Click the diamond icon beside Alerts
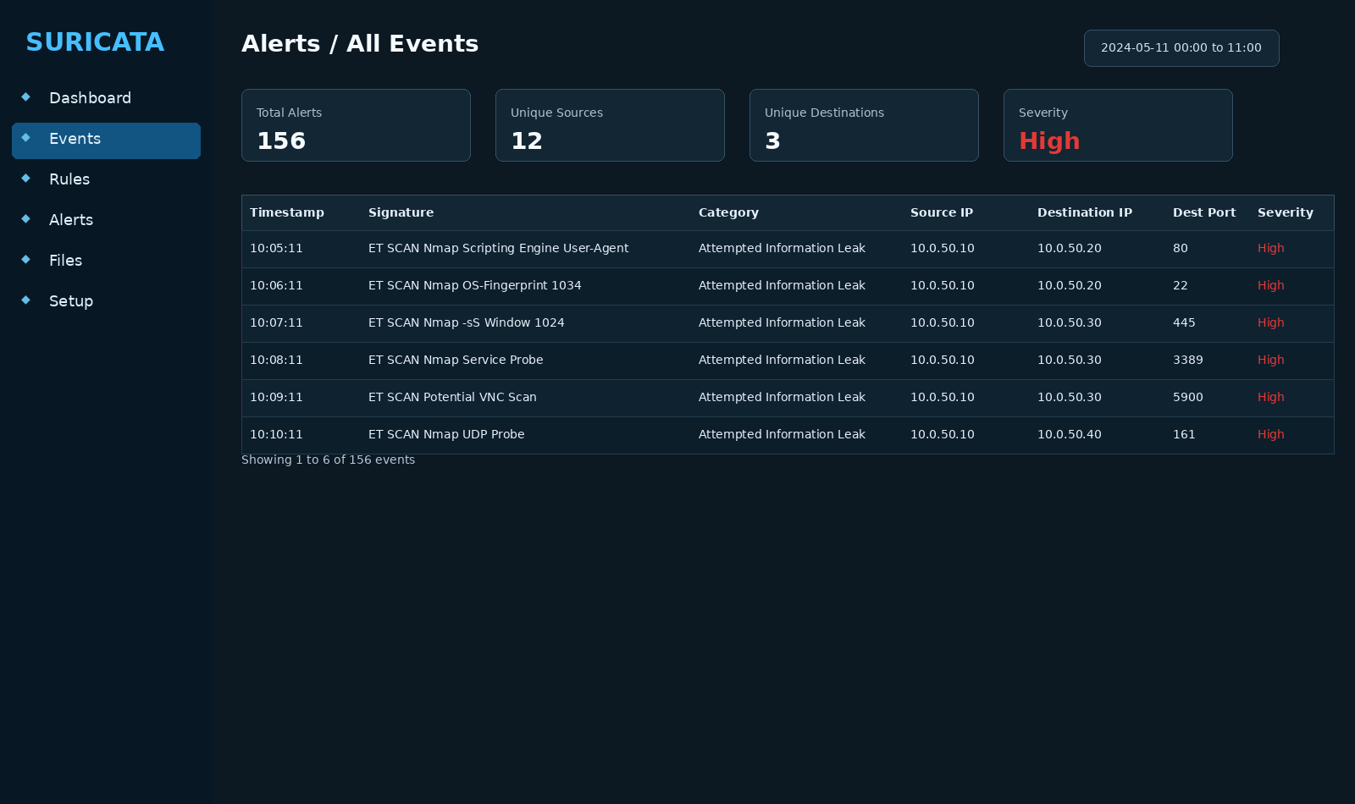 tap(26, 219)
